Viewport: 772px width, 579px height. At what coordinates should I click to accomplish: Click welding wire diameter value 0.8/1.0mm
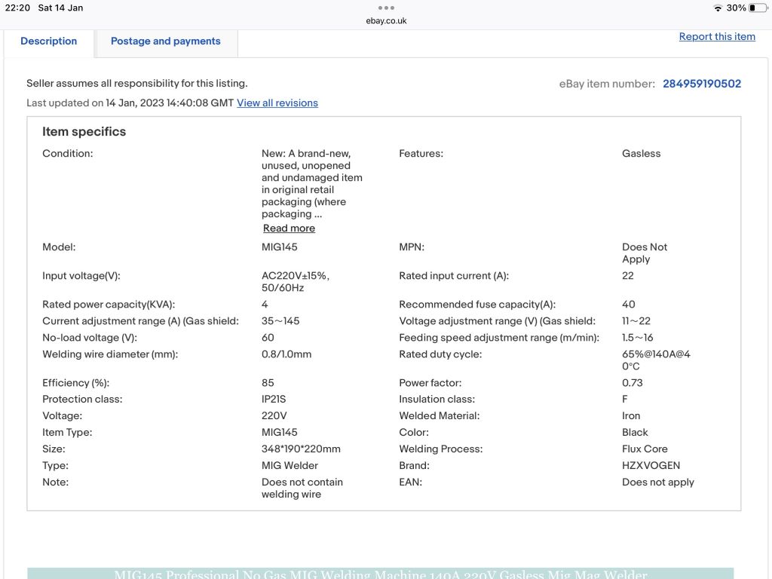[286, 354]
